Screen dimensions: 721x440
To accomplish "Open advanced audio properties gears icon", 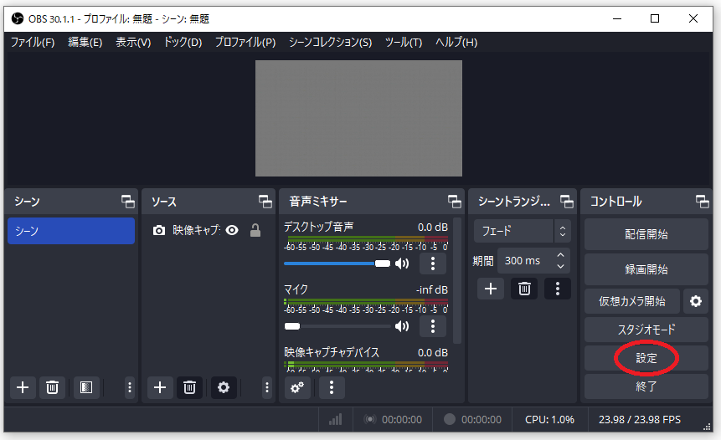I will (297, 387).
